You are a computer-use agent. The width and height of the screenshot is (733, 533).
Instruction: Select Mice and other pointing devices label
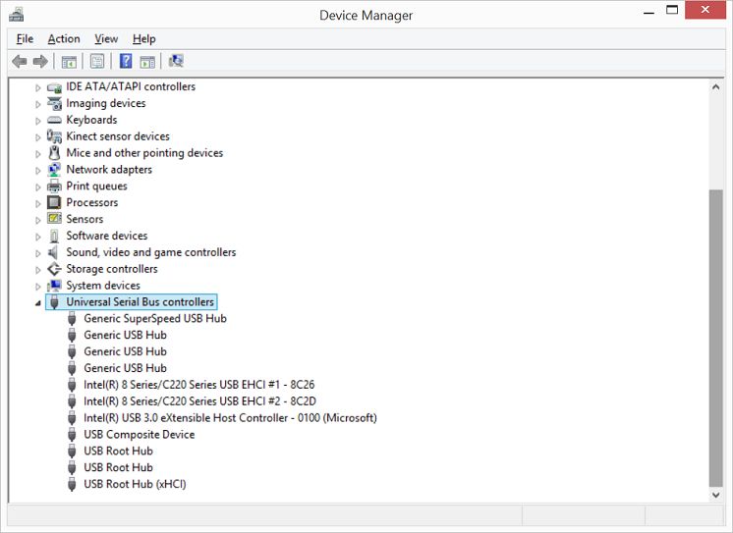pos(144,153)
